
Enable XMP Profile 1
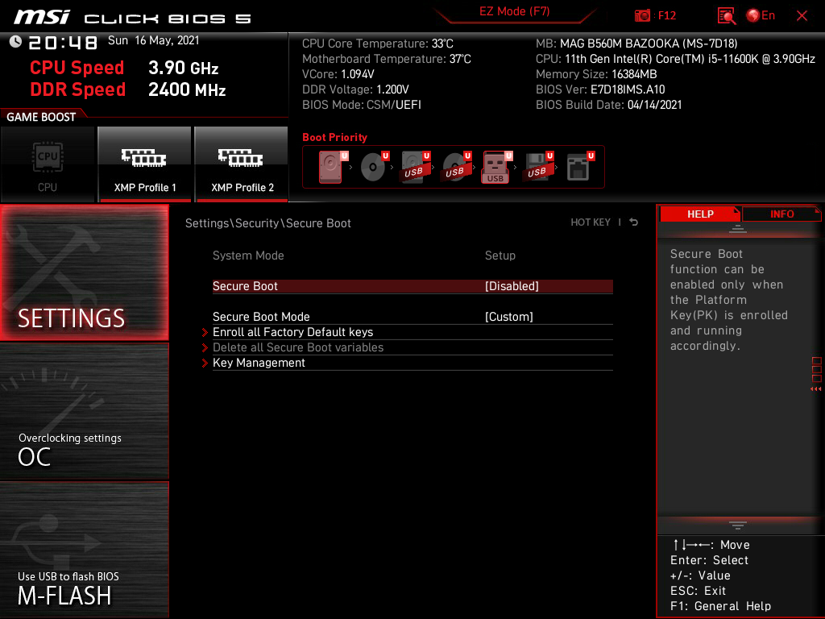pos(145,164)
